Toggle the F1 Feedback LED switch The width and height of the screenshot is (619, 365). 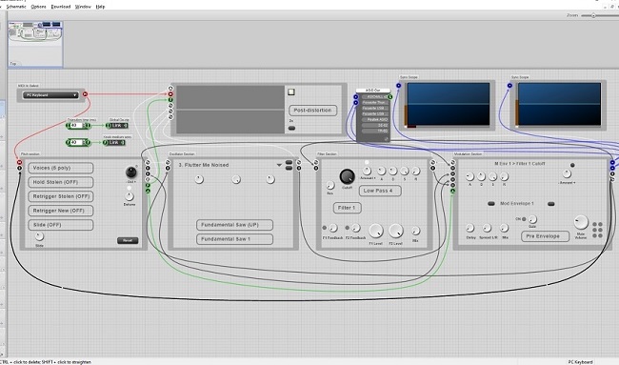pyautogui.click(x=325, y=228)
